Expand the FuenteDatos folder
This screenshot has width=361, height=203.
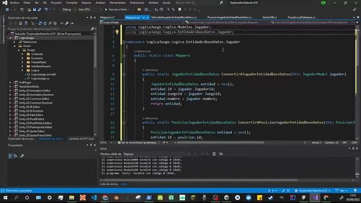click(23, 63)
